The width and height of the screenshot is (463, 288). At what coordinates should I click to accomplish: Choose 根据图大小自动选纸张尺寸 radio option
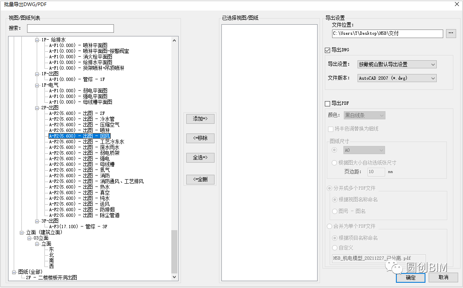click(334, 163)
